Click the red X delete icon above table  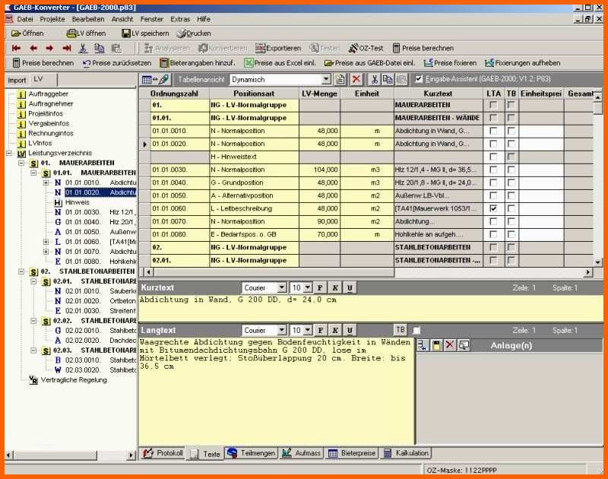(356, 80)
